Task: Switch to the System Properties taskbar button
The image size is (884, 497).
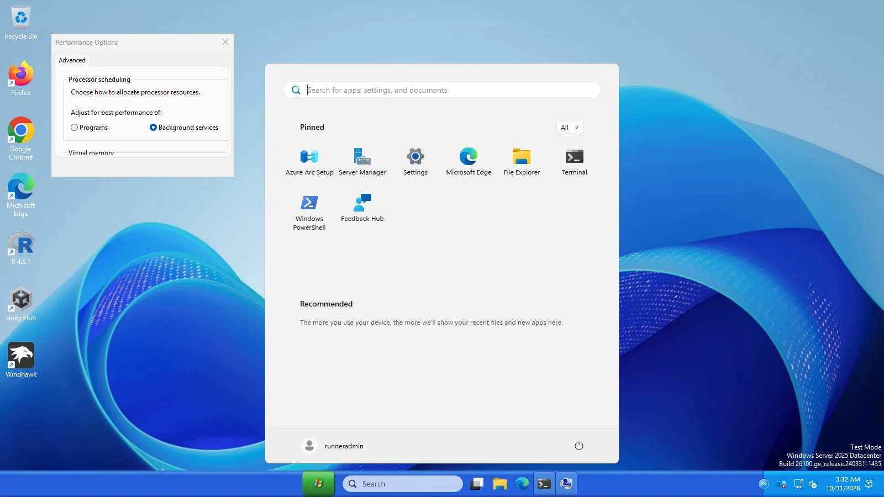Action: pos(566,484)
